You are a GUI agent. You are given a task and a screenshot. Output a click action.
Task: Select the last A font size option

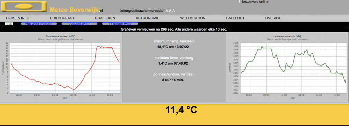tap(173, 11)
